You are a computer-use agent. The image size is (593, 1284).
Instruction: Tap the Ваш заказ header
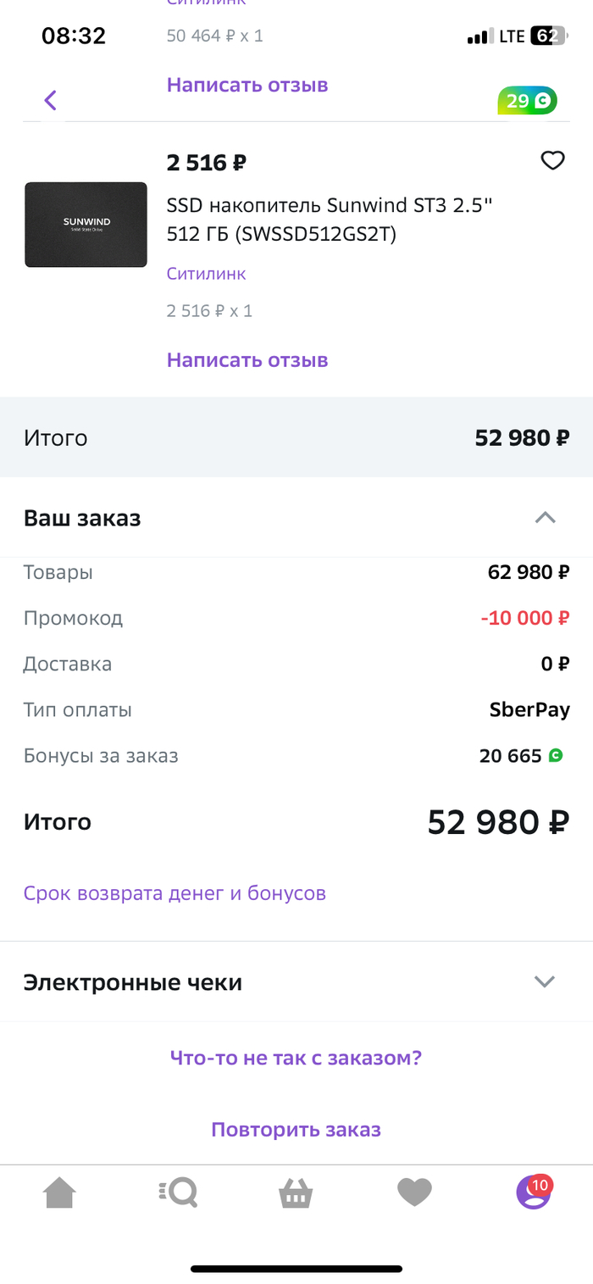point(82,518)
